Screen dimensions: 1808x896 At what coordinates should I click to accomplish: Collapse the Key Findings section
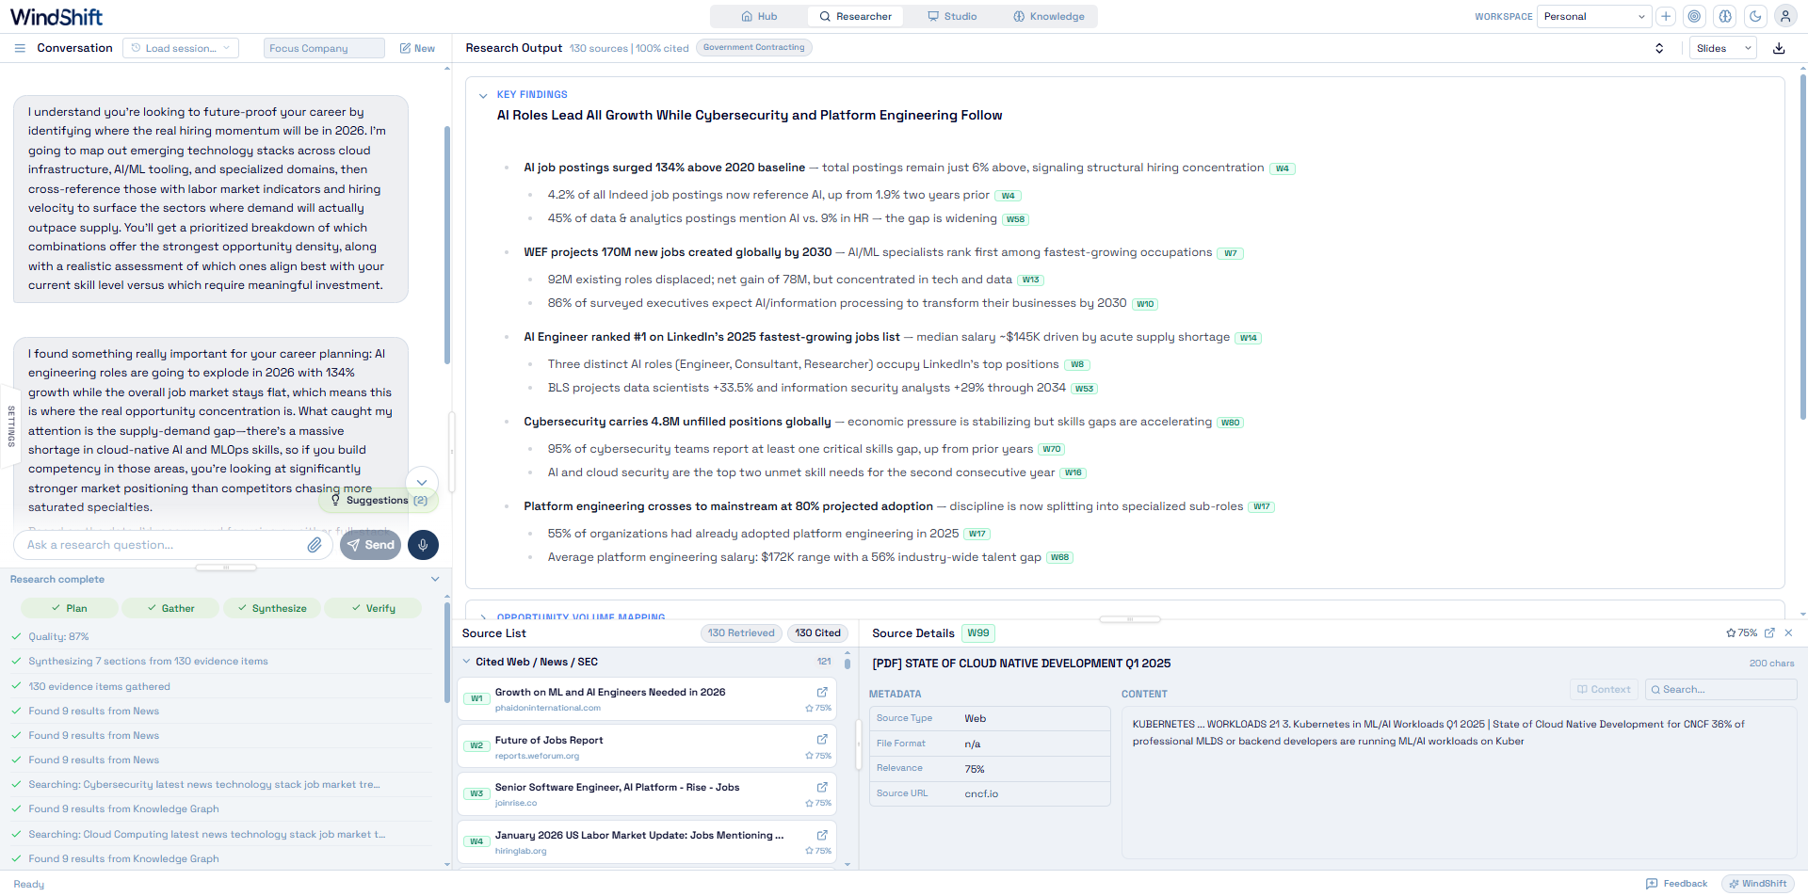(483, 95)
